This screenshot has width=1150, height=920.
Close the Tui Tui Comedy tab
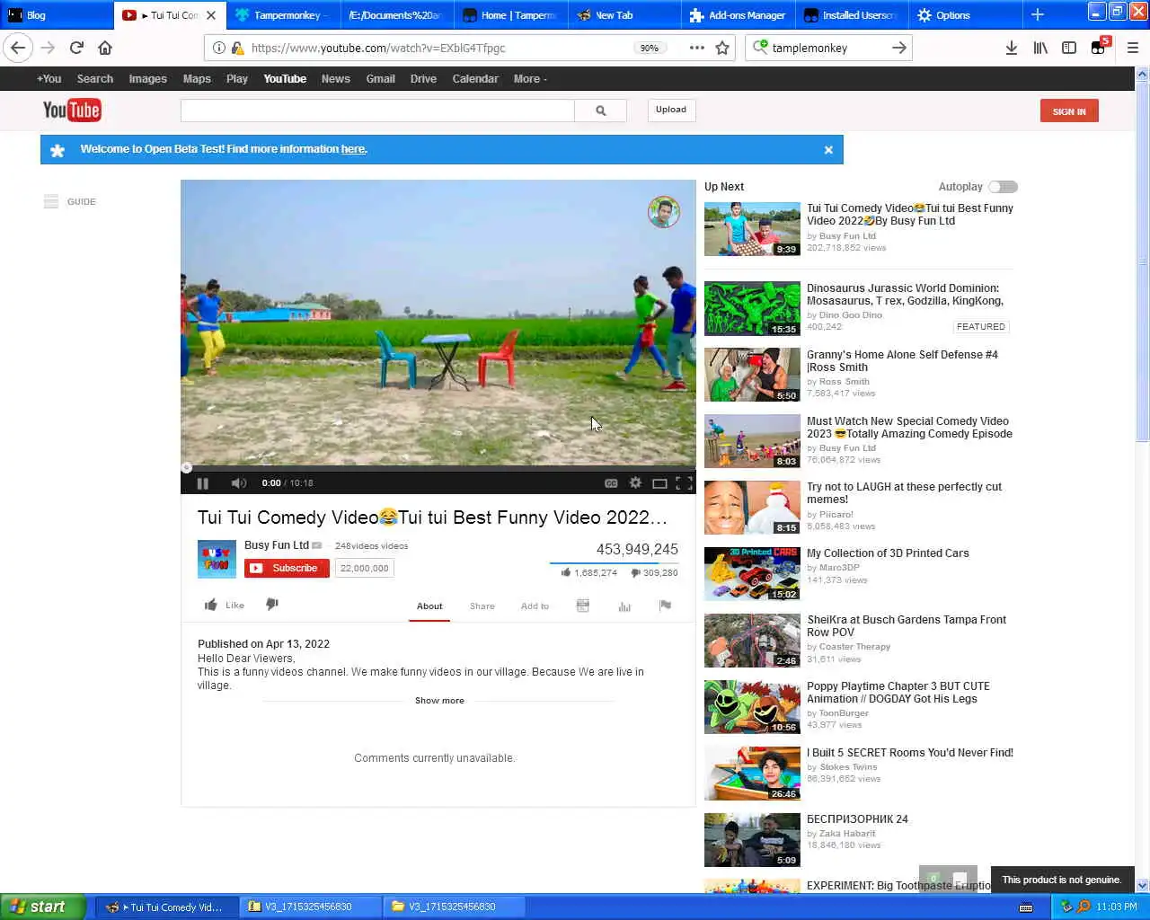click(211, 15)
